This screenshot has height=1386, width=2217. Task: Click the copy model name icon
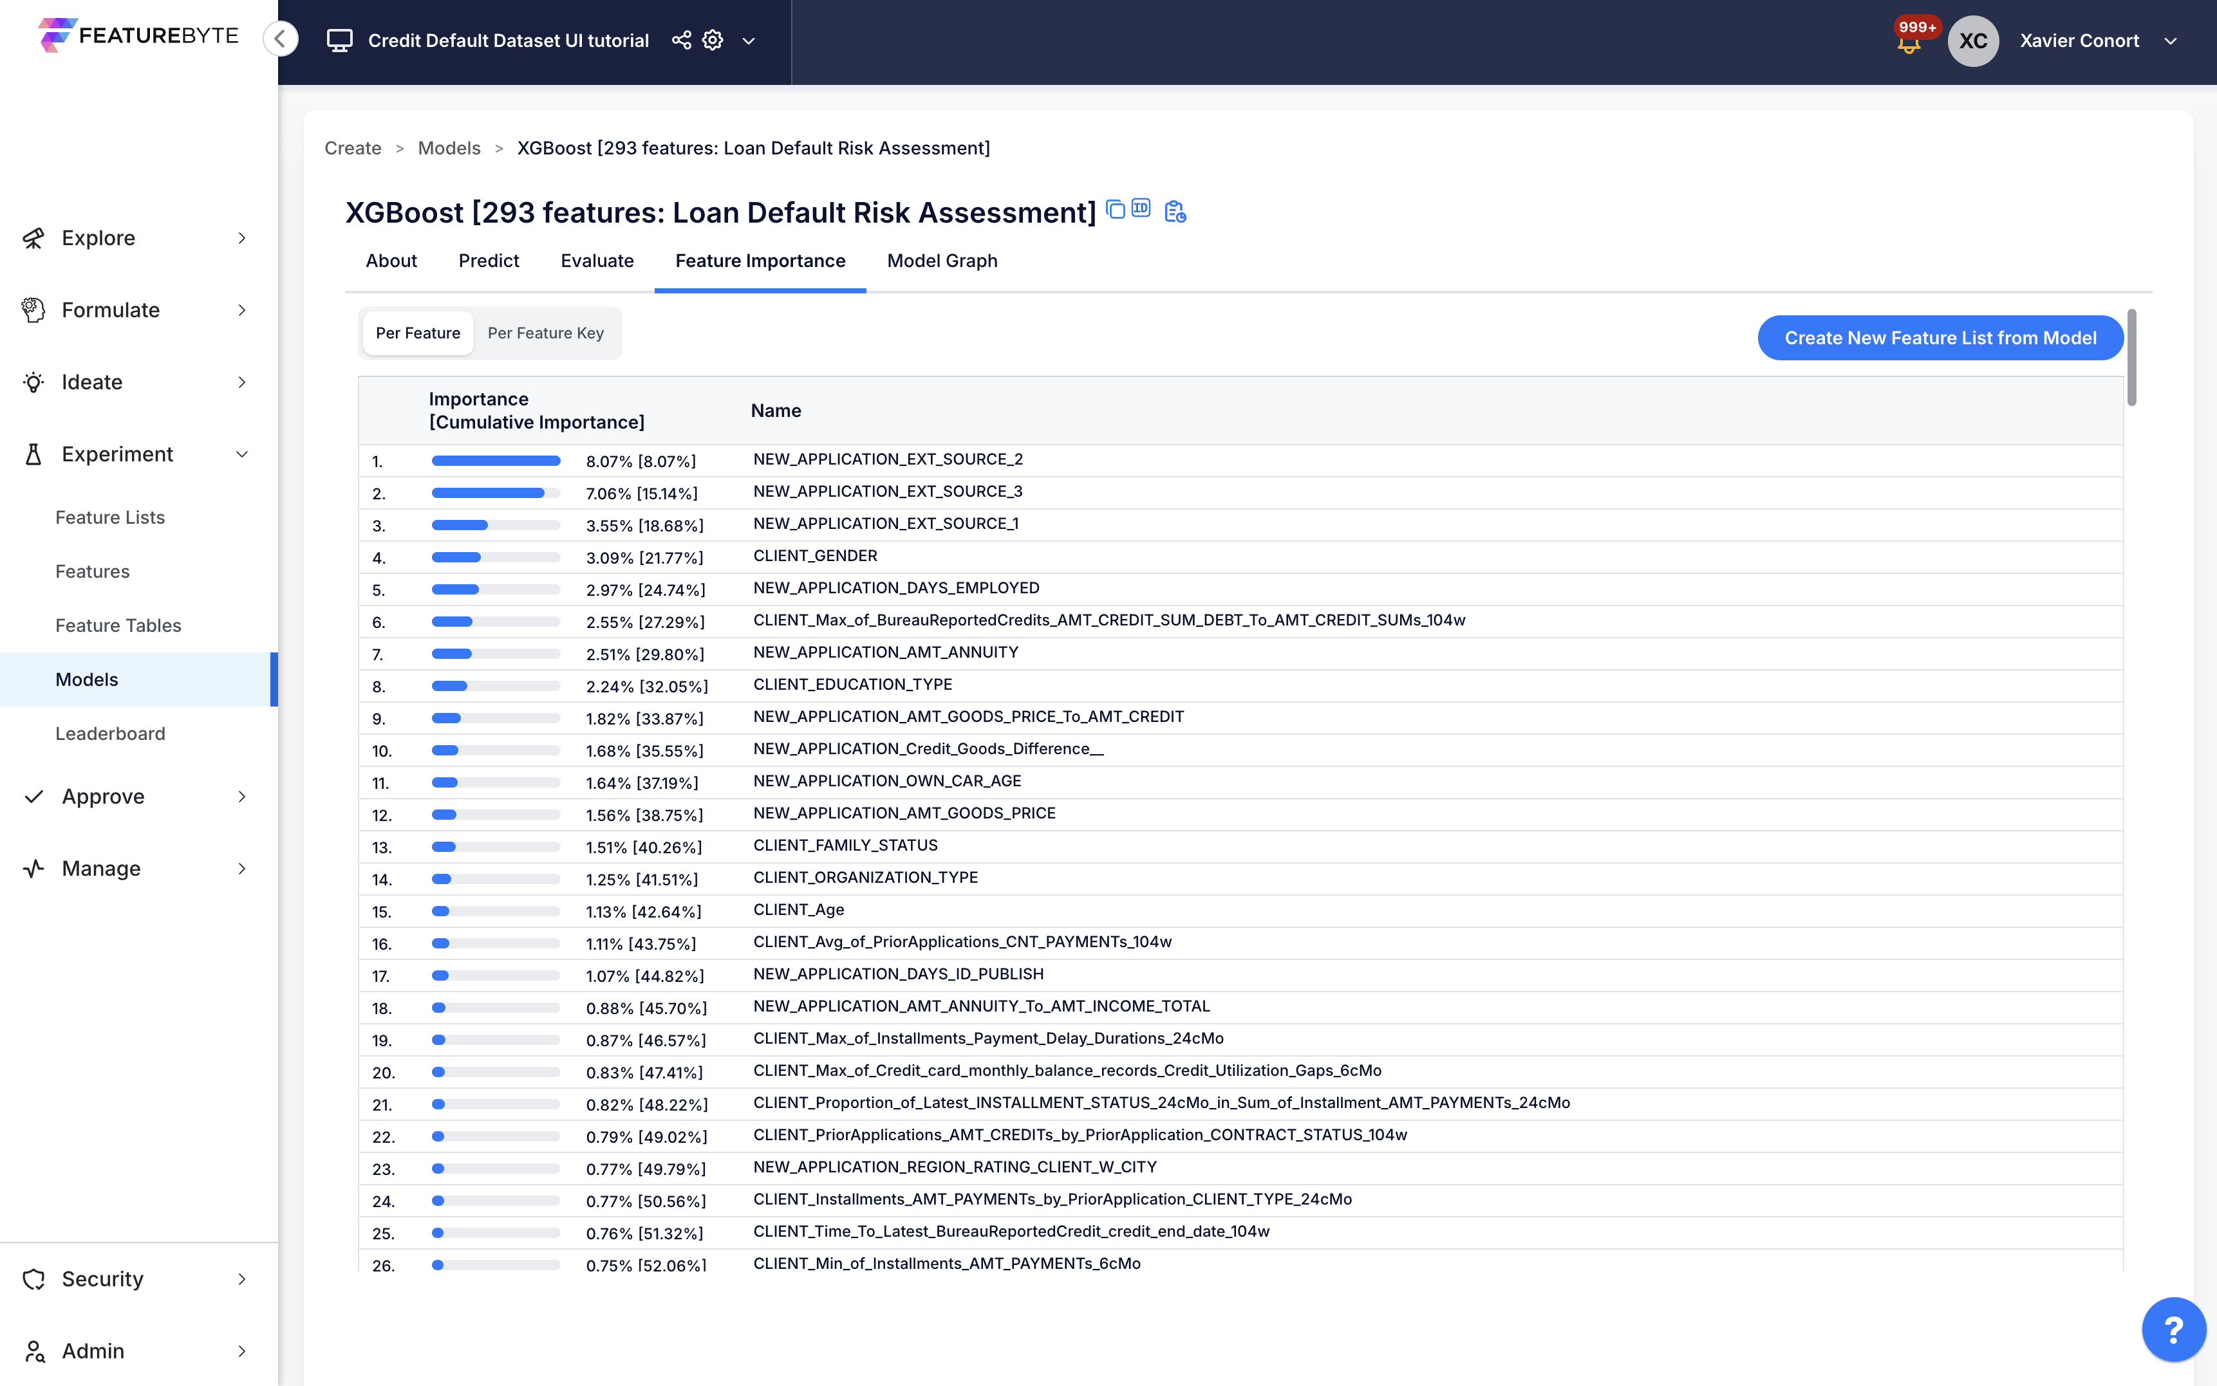pyautogui.click(x=1115, y=209)
